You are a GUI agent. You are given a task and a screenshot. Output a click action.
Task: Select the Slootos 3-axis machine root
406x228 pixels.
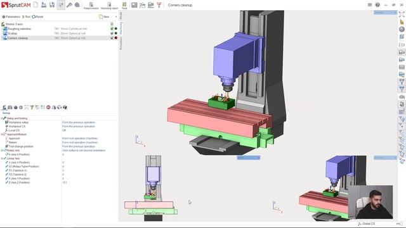[12, 24]
